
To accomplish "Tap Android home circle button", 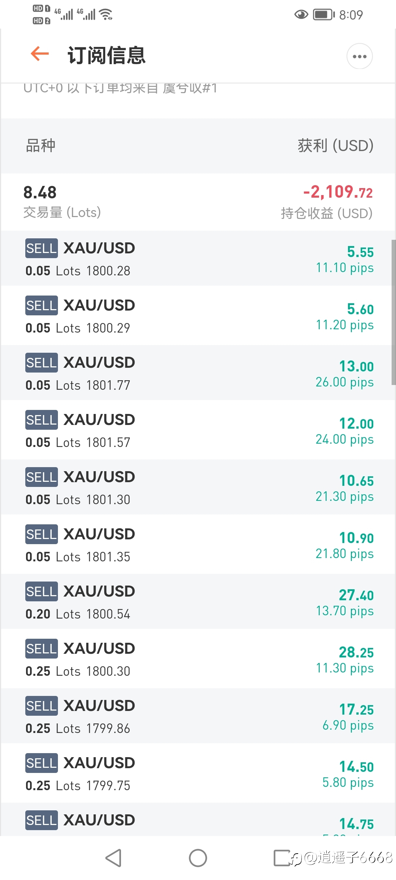I will pos(198,858).
